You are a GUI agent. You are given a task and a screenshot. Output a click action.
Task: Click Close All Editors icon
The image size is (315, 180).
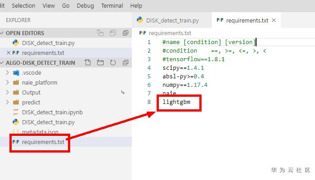coord(126,33)
